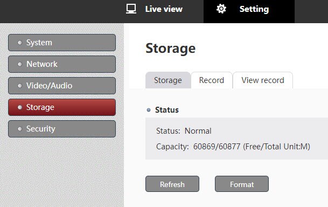328x207 pixels.
Task: Click the bullet dot on Network button
Action: click(20, 64)
